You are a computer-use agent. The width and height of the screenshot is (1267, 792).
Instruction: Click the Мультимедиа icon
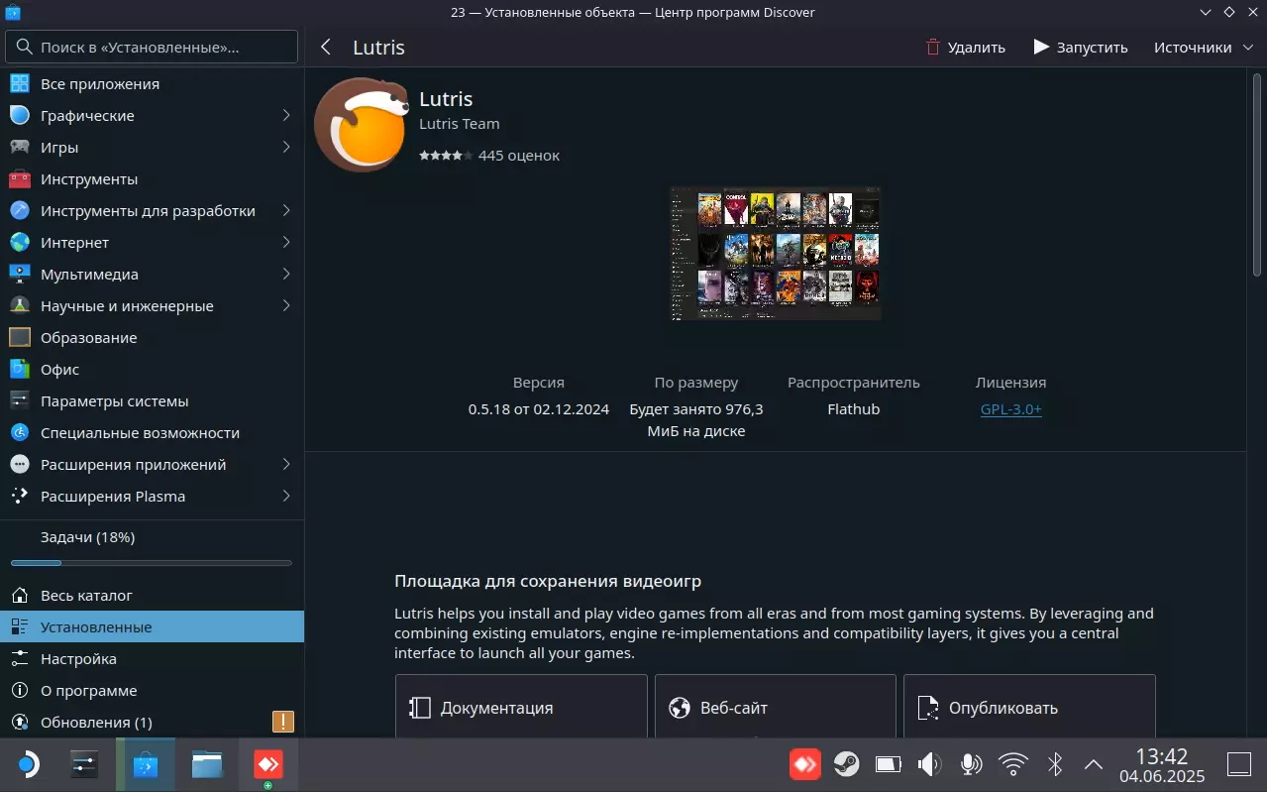(20, 275)
